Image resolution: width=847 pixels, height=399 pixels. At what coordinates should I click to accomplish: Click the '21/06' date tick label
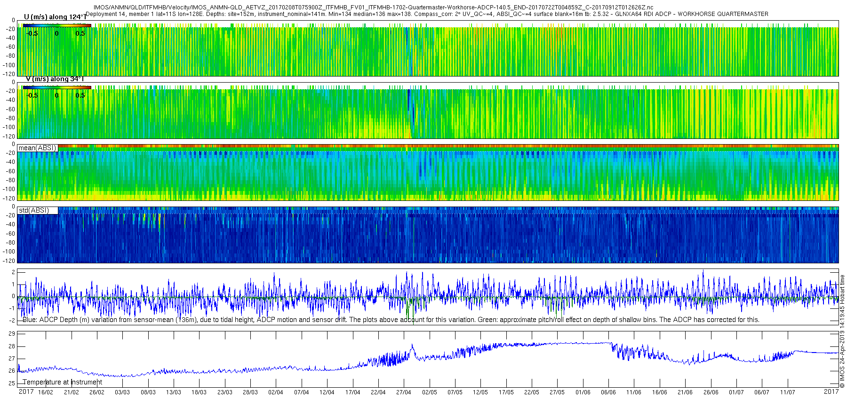(x=685, y=392)
